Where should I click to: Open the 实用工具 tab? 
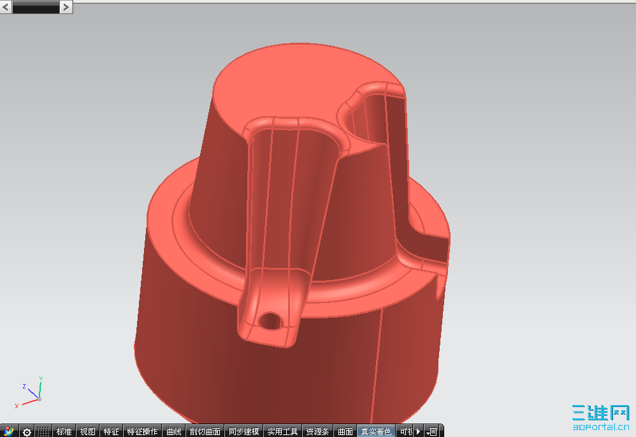pos(282,431)
